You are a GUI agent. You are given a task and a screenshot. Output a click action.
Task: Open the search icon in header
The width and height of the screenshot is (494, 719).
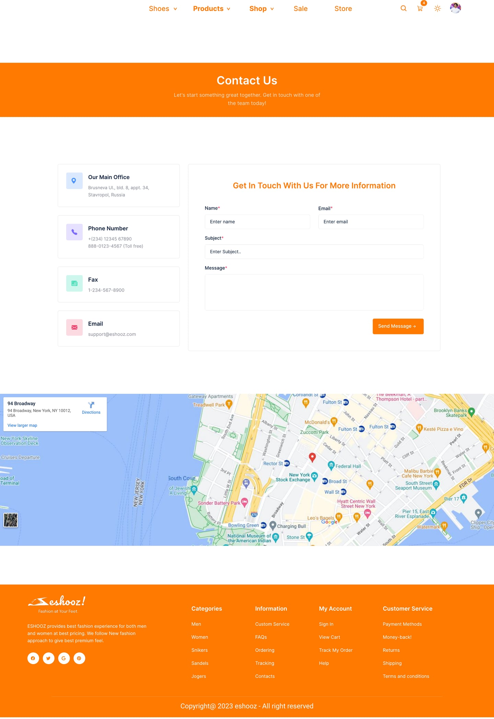tap(403, 9)
